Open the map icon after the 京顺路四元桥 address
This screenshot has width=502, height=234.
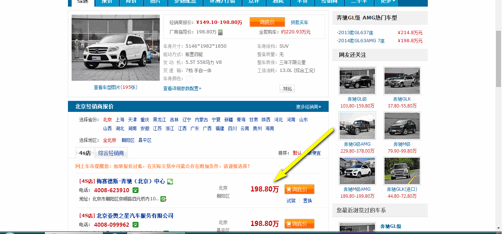pos(163,199)
